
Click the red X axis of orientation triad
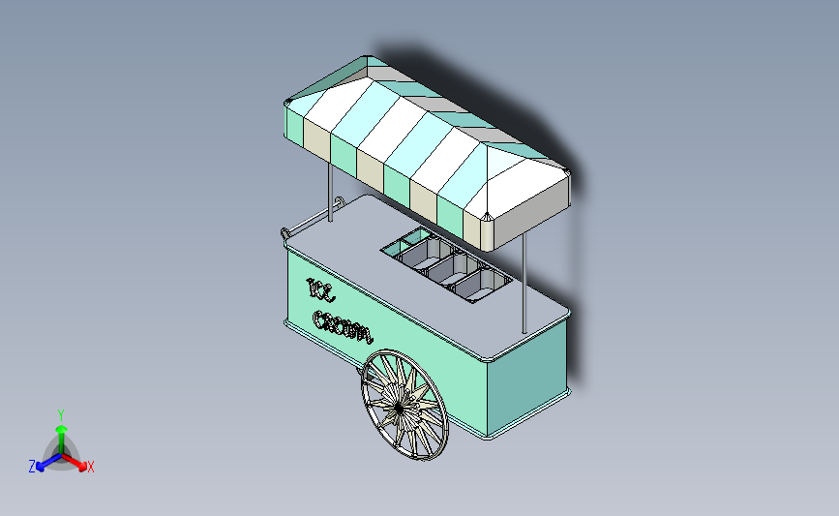75,463
